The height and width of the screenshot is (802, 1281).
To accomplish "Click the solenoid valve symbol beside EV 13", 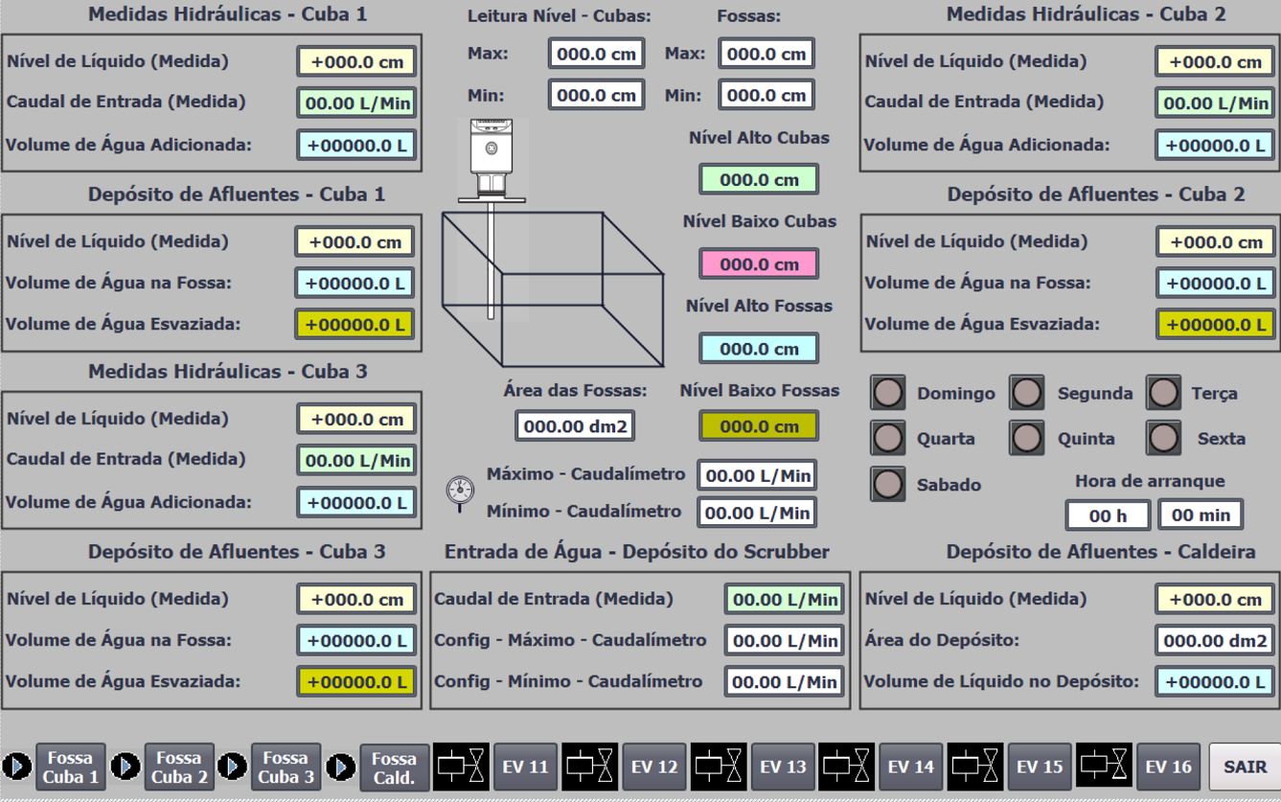I will coord(720,767).
